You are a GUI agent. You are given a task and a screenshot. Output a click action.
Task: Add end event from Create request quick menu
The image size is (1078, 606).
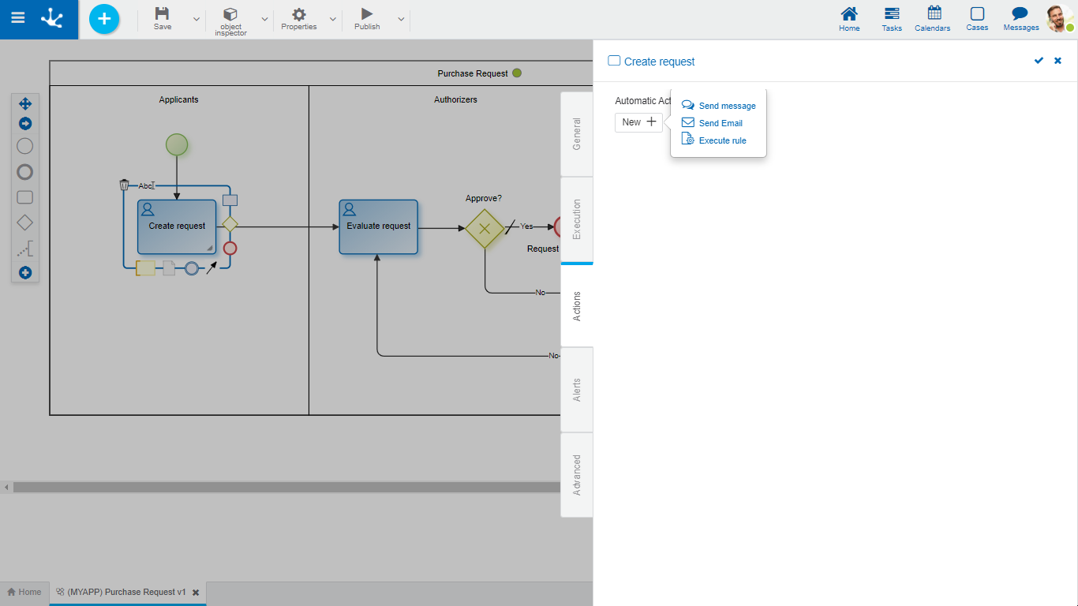tap(230, 249)
